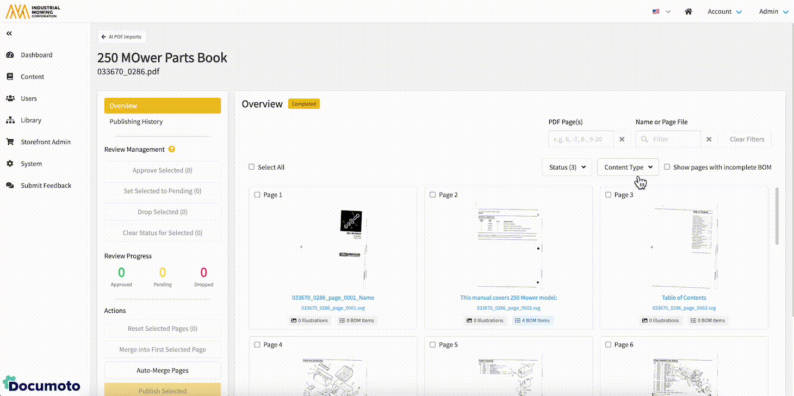Viewport: 794px width, 396px height.
Task: Go back to AI PDF Imports
Action: 122,37
